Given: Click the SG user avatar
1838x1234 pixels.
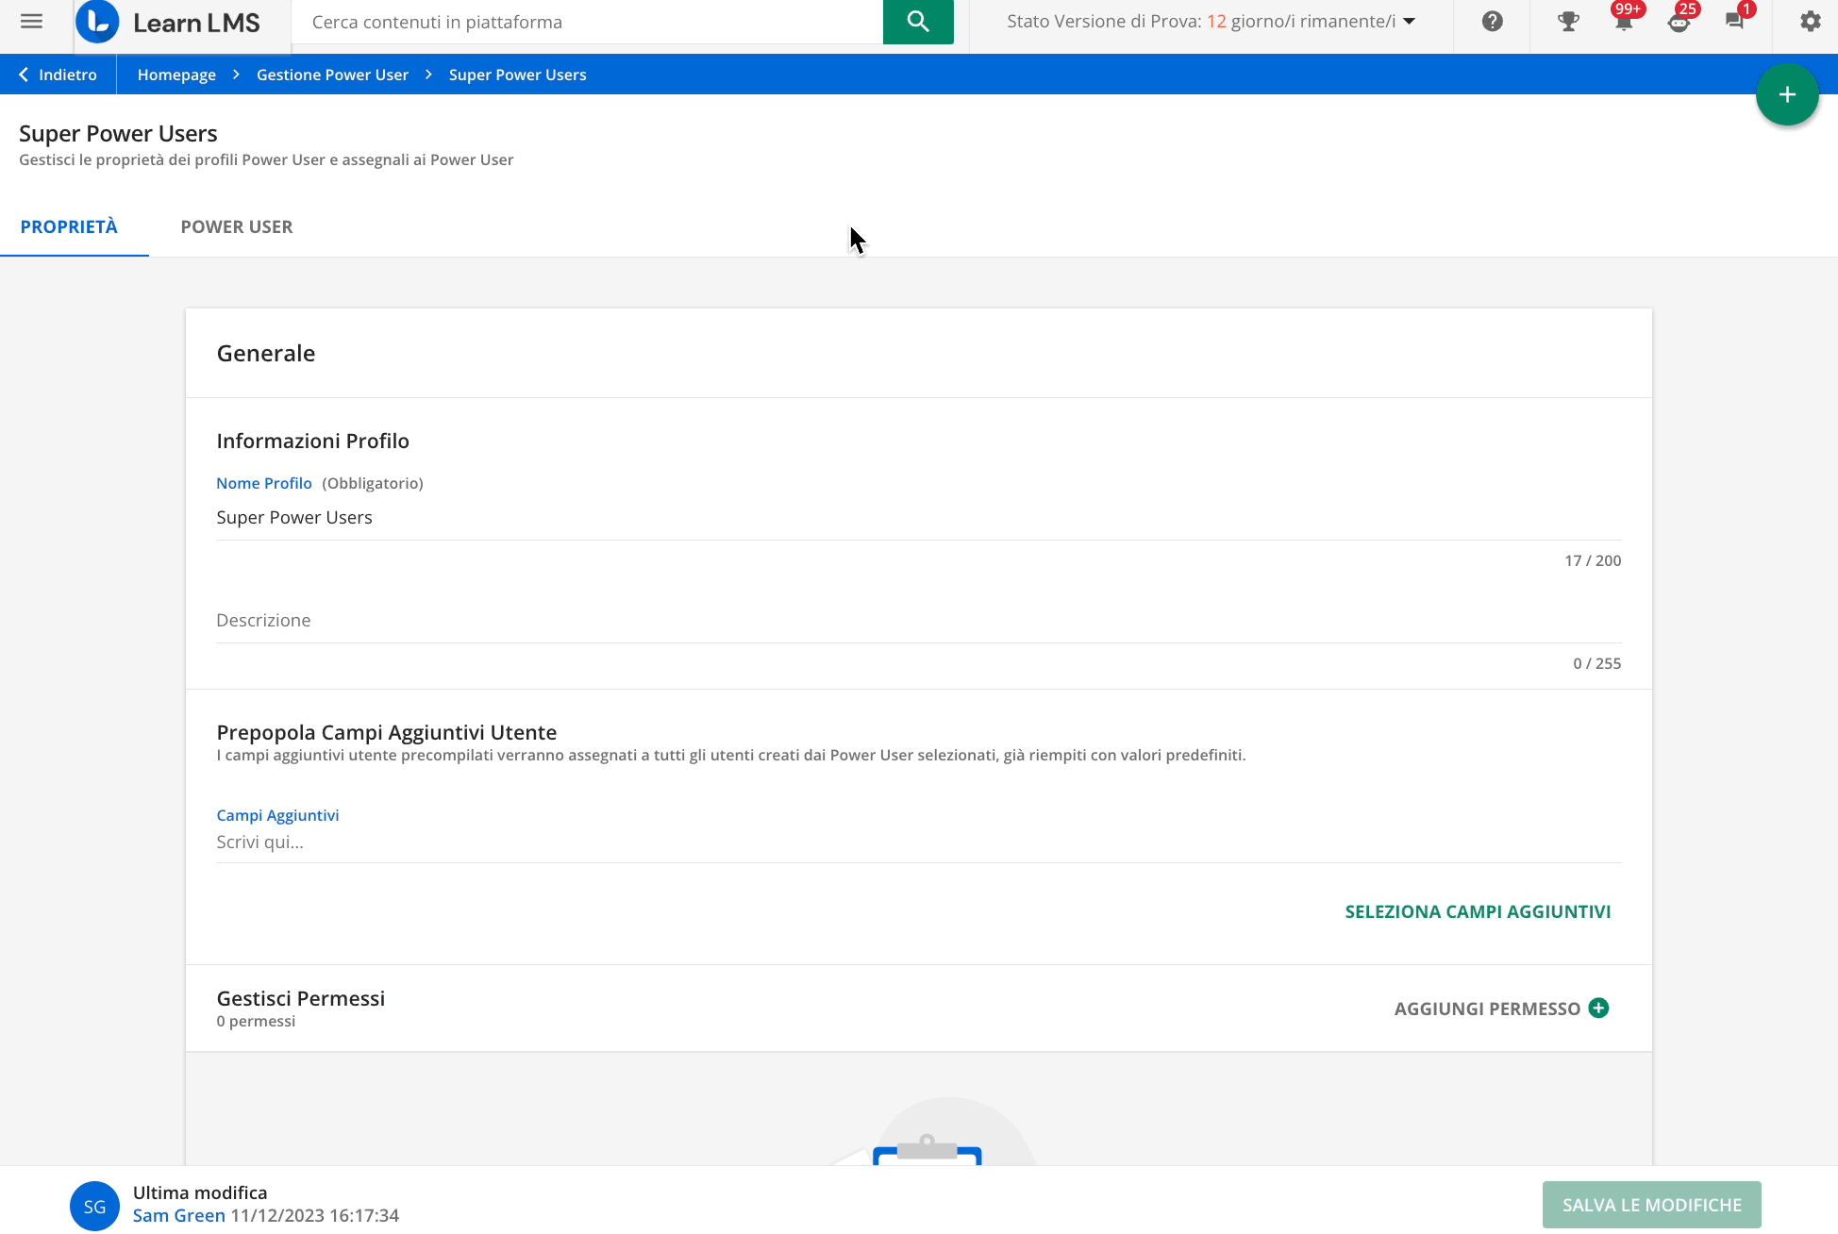Looking at the screenshot, I should tap(94, 1206).
